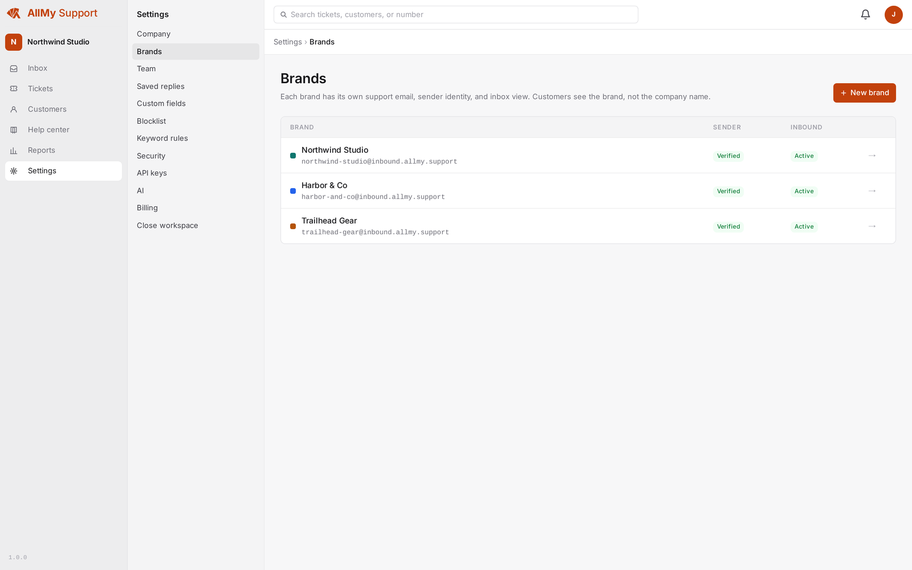Click the Brands breadcrumb item
Image resolution: width=912 pixels, height=570 pixels.
coord(322,42)
